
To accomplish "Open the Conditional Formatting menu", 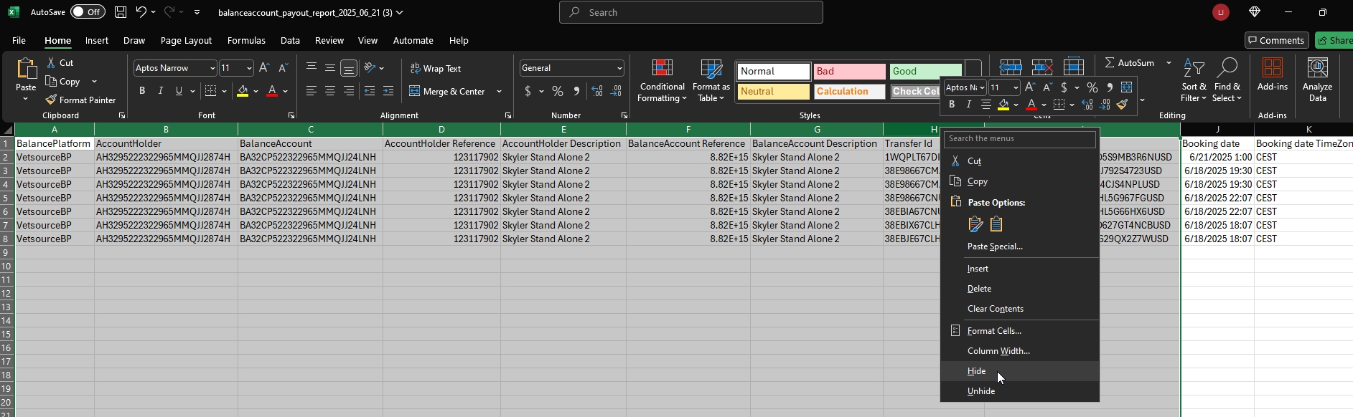I will tap(662, 80).
